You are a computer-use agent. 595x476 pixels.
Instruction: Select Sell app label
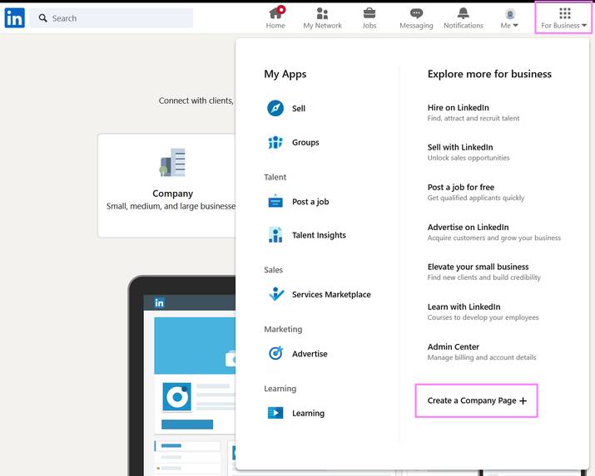click(299, 108)
